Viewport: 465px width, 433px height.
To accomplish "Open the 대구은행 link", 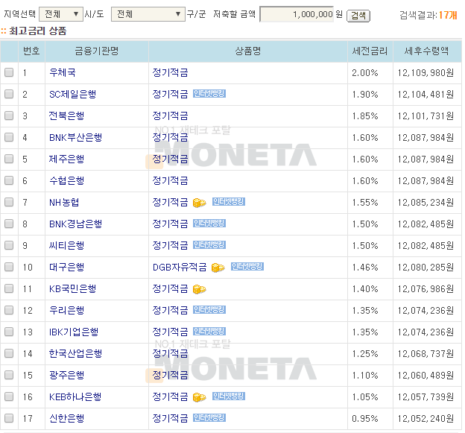I will pos(67,268).
